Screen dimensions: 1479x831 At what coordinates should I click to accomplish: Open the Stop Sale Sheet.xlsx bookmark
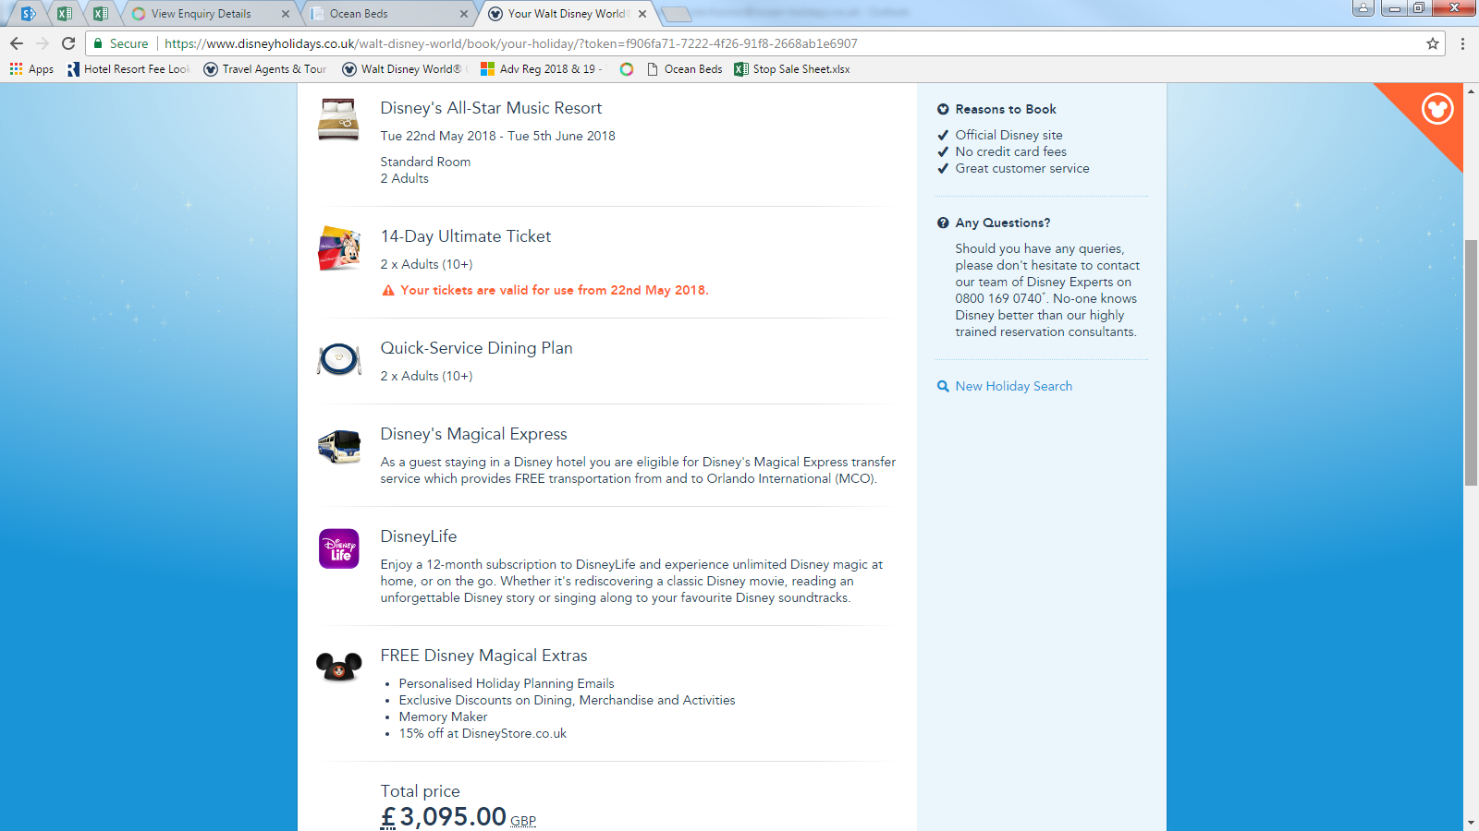tap(792, 69)
